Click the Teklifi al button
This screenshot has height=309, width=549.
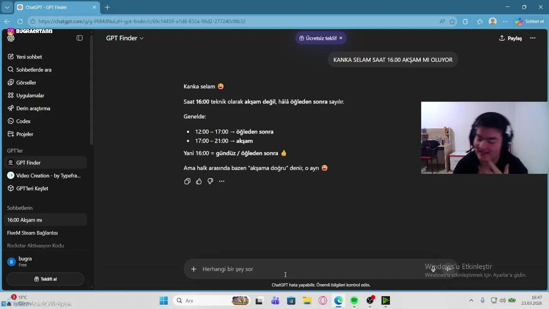click(x=45, y=279)
